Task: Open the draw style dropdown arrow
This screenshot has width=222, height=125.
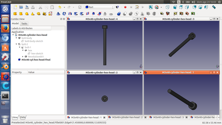Action: [161, 7]
